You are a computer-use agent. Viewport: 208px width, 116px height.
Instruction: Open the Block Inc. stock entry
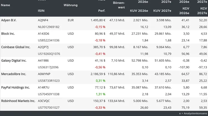coord(8,34)
